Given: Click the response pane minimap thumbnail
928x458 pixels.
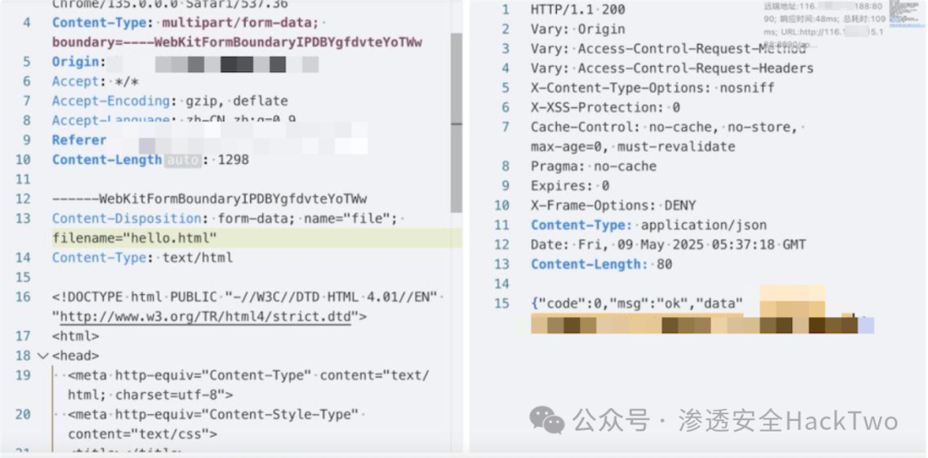Looking at the screenshot, I should (x=906, y=15).
